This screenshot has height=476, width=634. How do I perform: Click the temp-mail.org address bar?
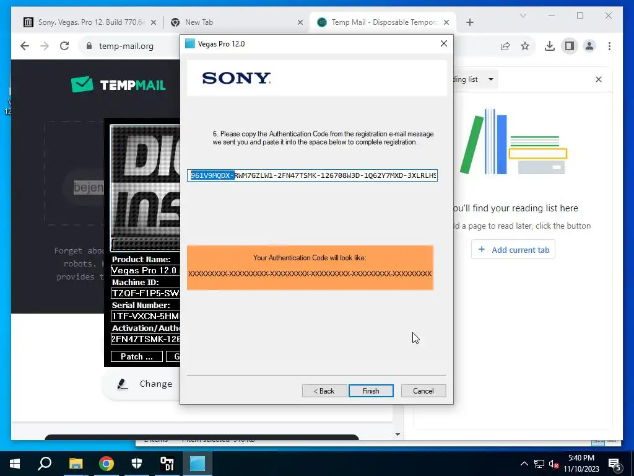click(x=126, y=46)
